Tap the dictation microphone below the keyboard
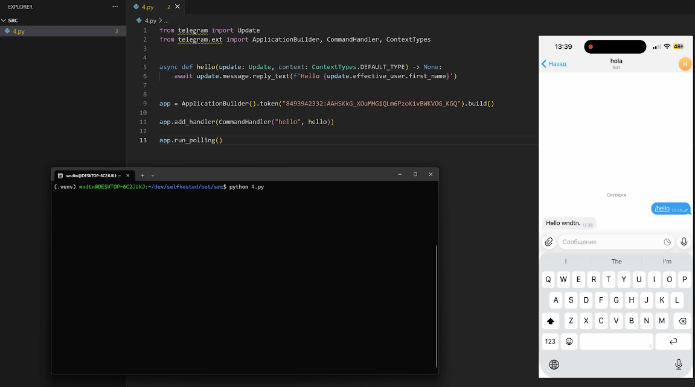Screen dimensions: 695x387 click(679, 365)
